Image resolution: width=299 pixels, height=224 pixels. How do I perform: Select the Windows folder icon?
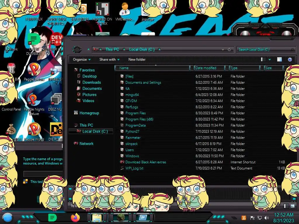(x=122, y=156)
